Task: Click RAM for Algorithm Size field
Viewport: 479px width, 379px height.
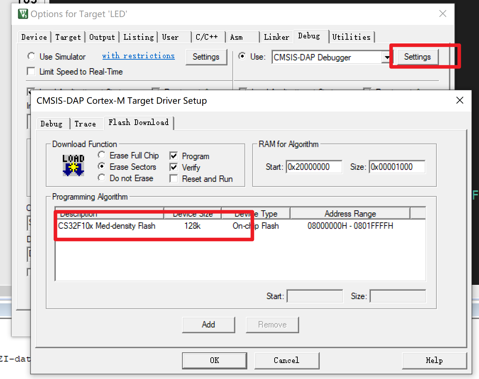Action: click(x=397, y=167)
